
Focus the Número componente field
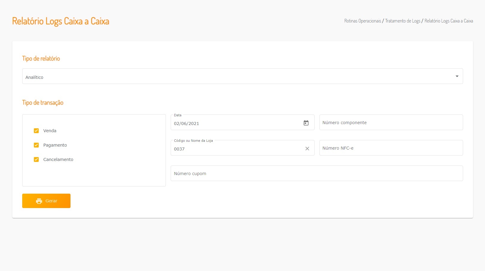[x=391, y=123]
